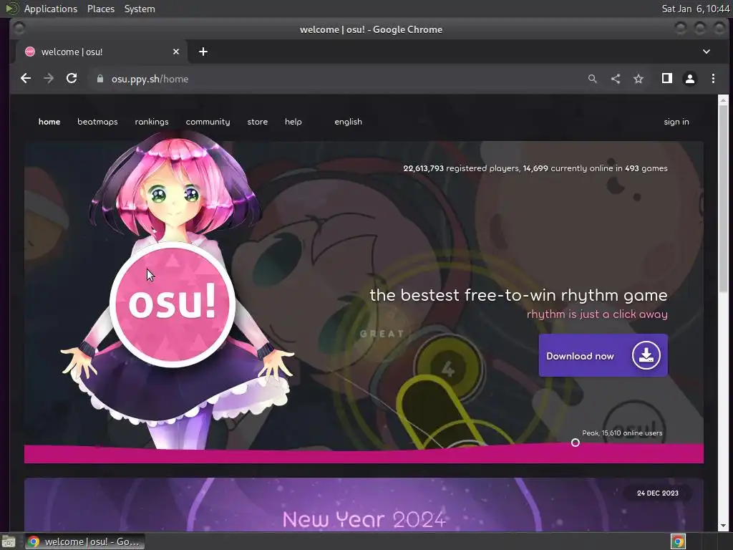The height and width of the screenshot is (550, 733).
Task: Click the 'Peak, 15,610 online users' label
Action: click(x=622, y=433)
